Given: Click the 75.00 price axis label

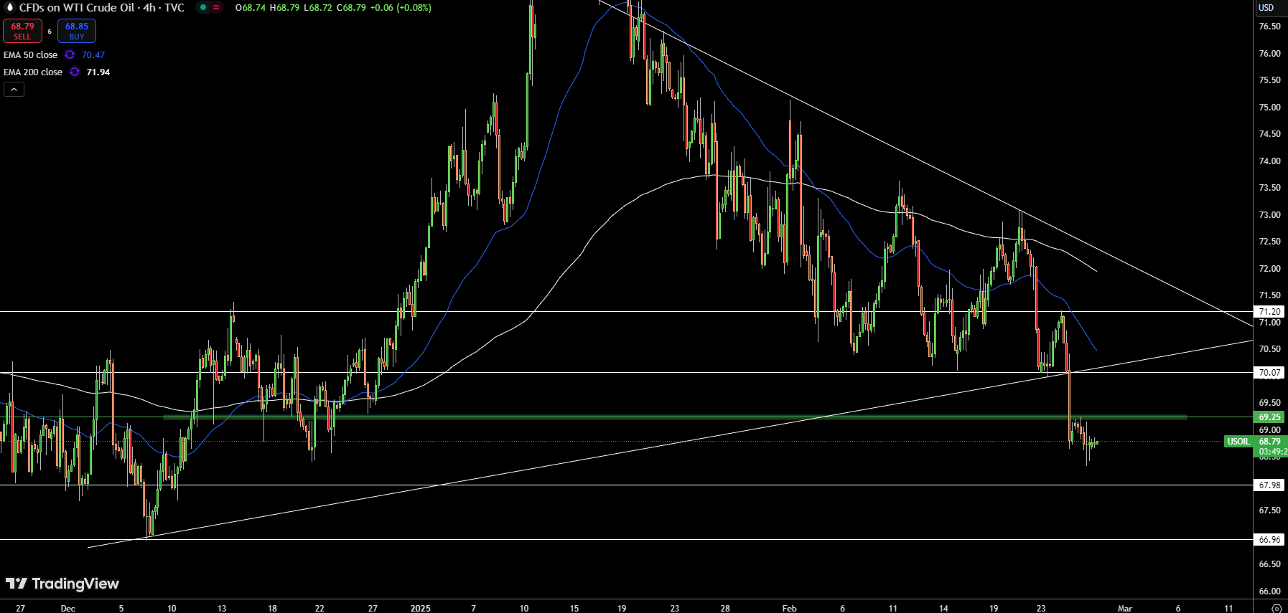Looking at the screenshot, I should (x=1269, y=107).
